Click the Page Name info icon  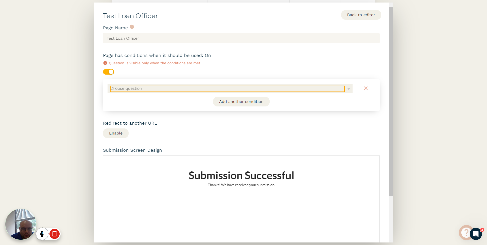point(132,27)
